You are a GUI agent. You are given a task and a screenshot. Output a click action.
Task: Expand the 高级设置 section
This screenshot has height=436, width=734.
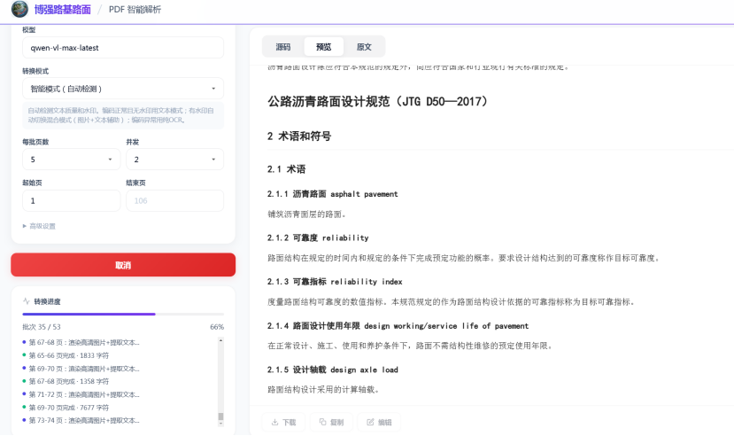coord(39,226)
